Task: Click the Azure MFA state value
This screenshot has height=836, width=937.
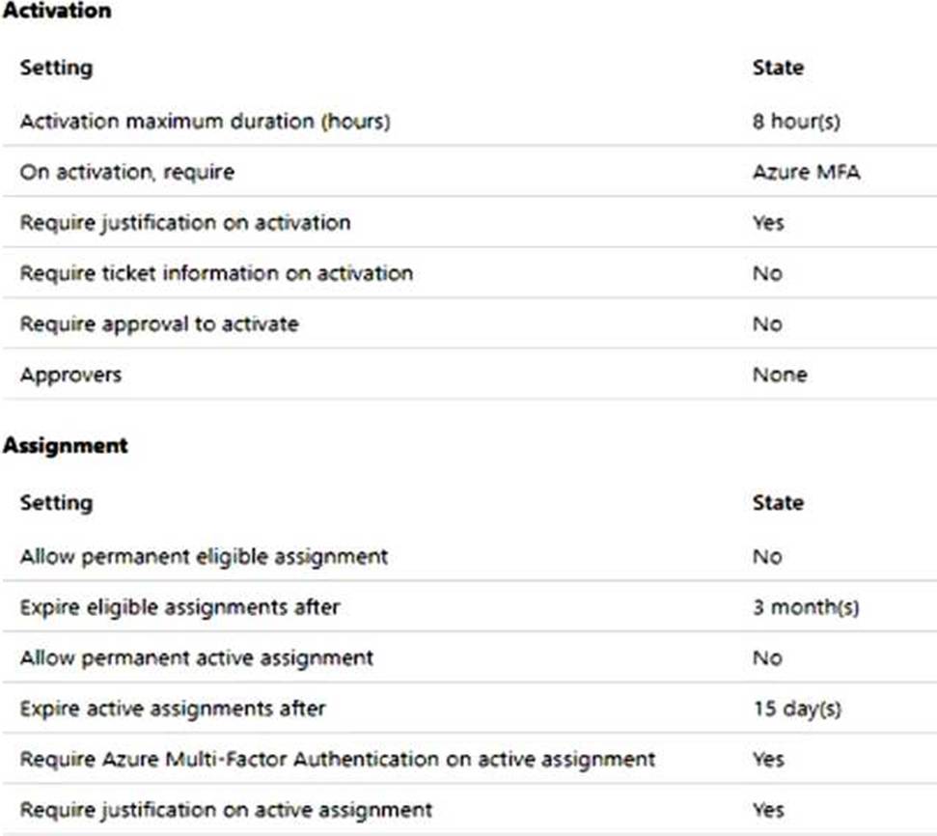Action: point(807,172)
